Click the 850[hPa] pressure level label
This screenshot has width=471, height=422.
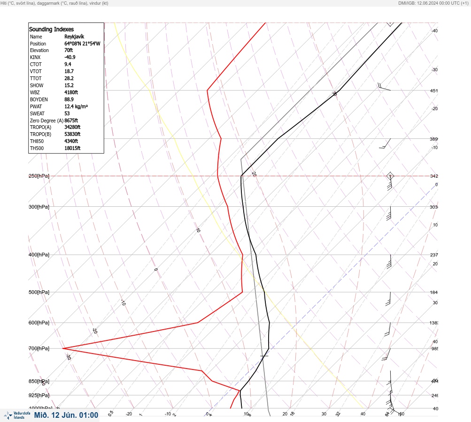[39, 381]
